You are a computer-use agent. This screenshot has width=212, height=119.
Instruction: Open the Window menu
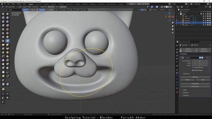click(19, 4)
